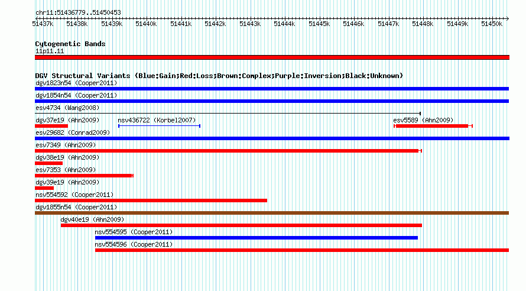The width and height of the screenshot is (526, 291).
Task: Select the nsv554596 red loss bar
Action: point(302,250)
